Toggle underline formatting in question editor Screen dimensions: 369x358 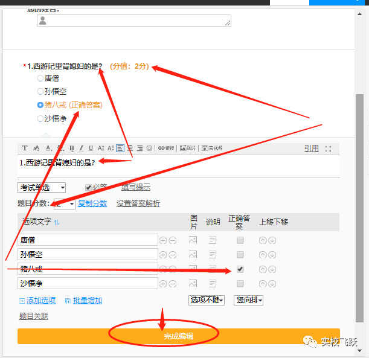pyautogui.click(x=91, y=148)
